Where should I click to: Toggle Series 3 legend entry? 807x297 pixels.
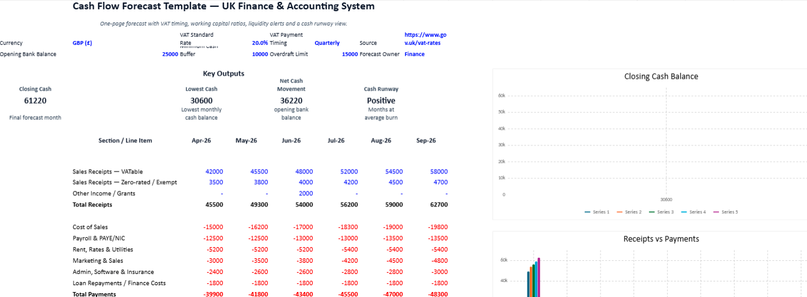point(662,212)
